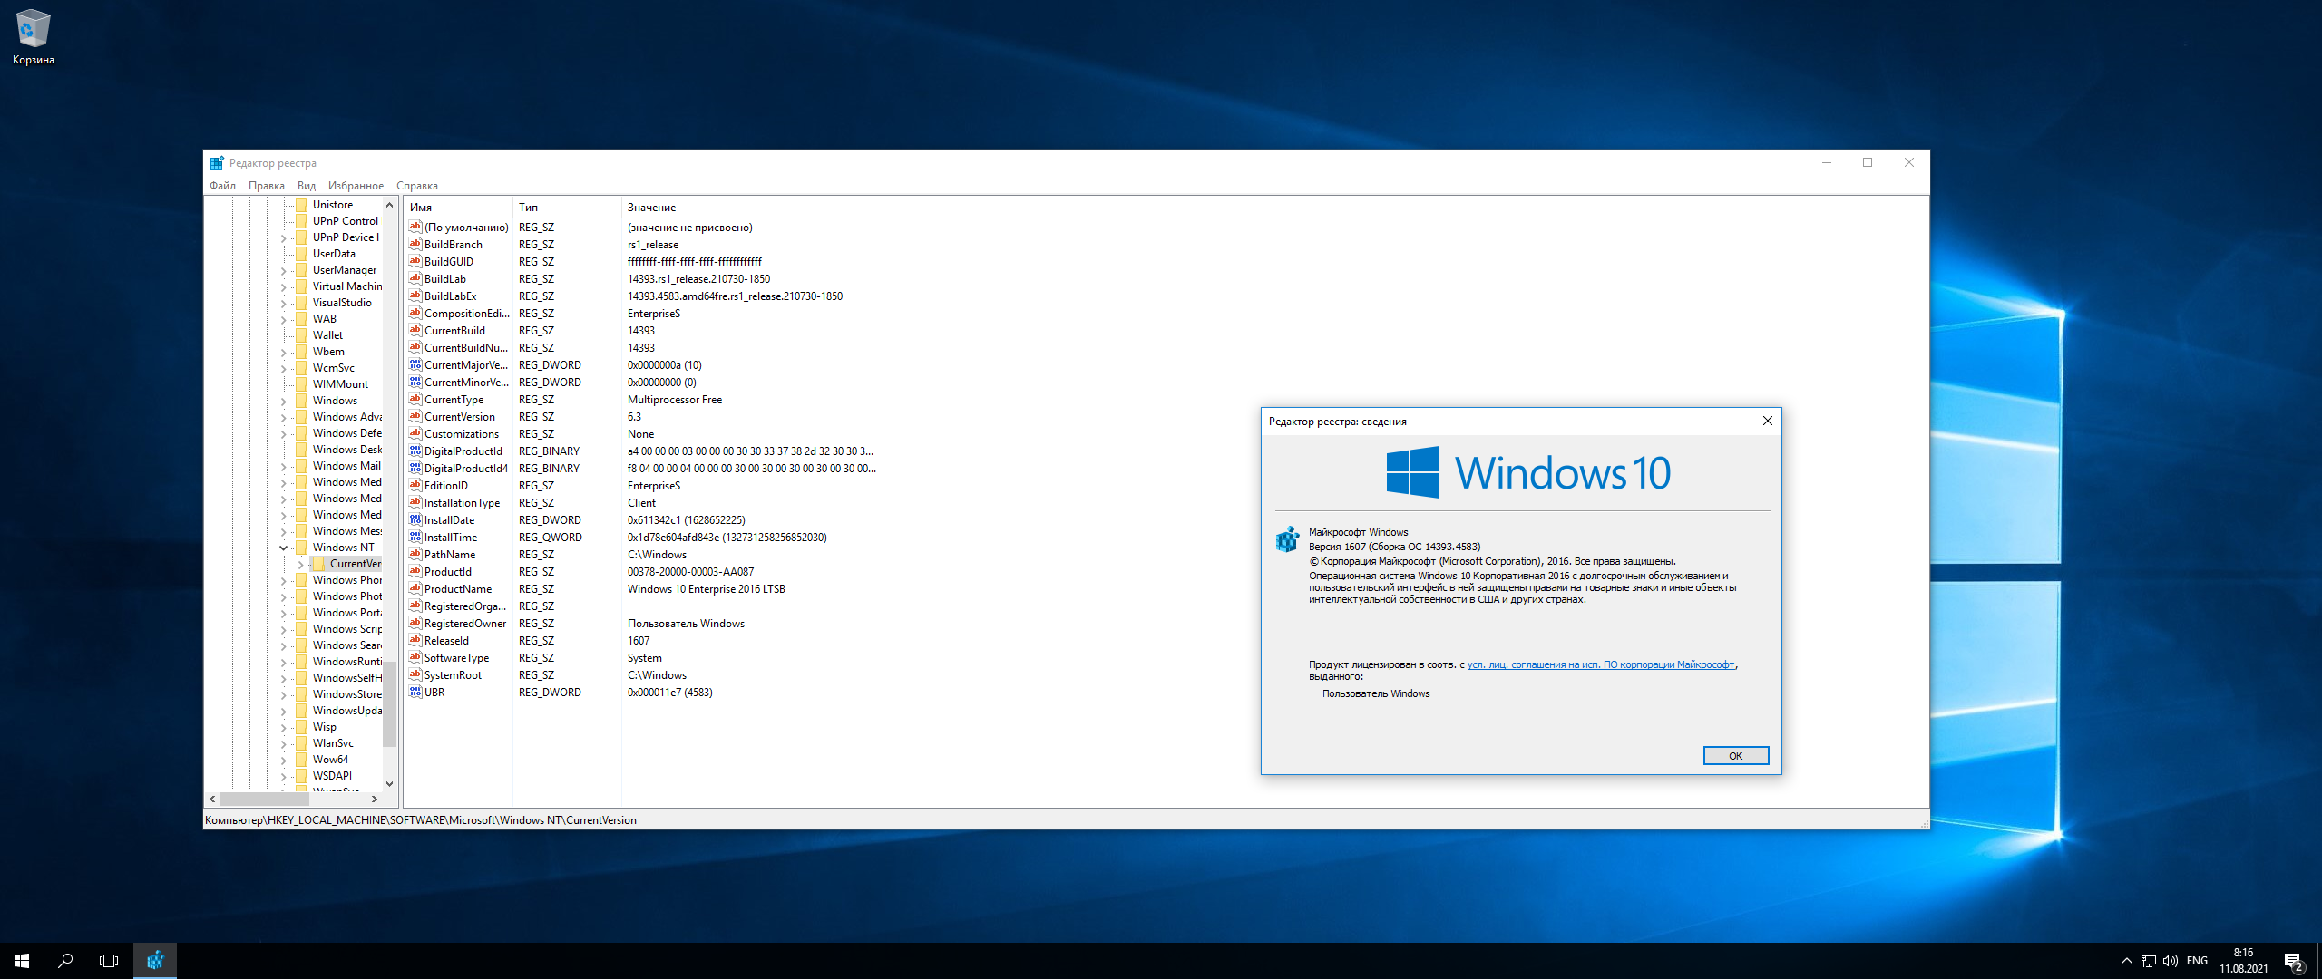The width and height of the screenshot is (2322, 979).
Task: Expand the VisualStudio tree node
Action: tap(283, 303)
